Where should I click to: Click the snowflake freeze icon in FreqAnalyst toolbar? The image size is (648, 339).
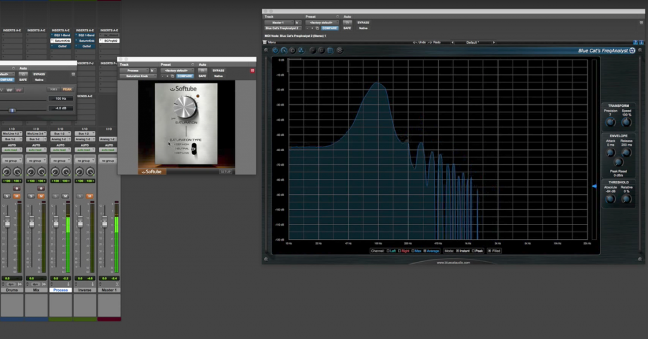pos(340,51)
